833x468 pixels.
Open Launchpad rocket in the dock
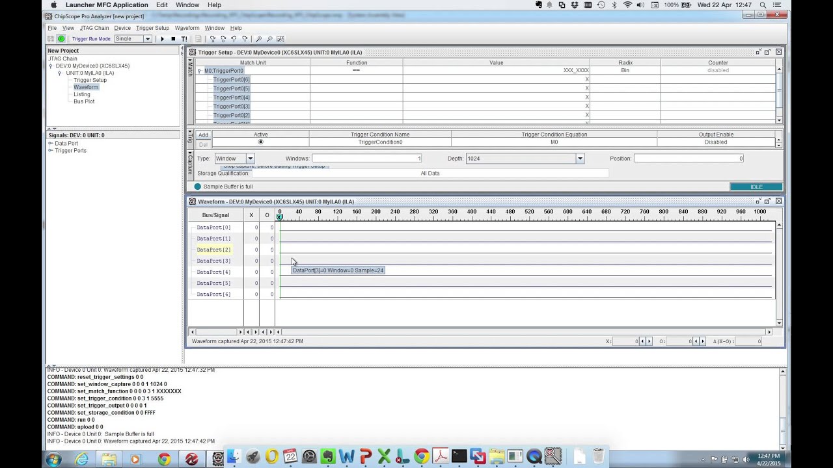click(253, 457)
